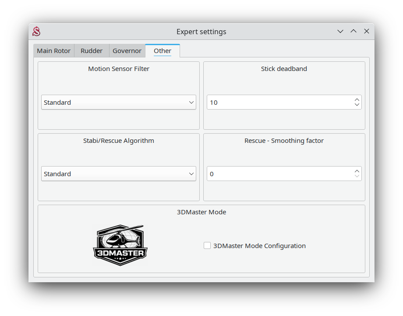The height and width of the screenshot is (316, 403).
Task: Click down arrow of Rescue Smoothing factor
Action: pos(357,177)
